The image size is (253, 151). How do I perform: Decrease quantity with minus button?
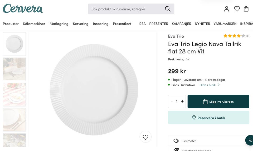click(x=172, y=102)
